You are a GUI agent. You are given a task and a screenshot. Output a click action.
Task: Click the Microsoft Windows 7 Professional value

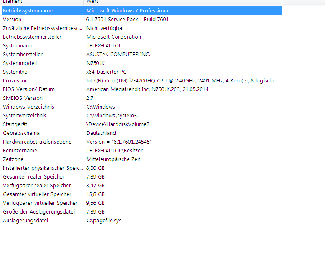[x=128, y=10]
